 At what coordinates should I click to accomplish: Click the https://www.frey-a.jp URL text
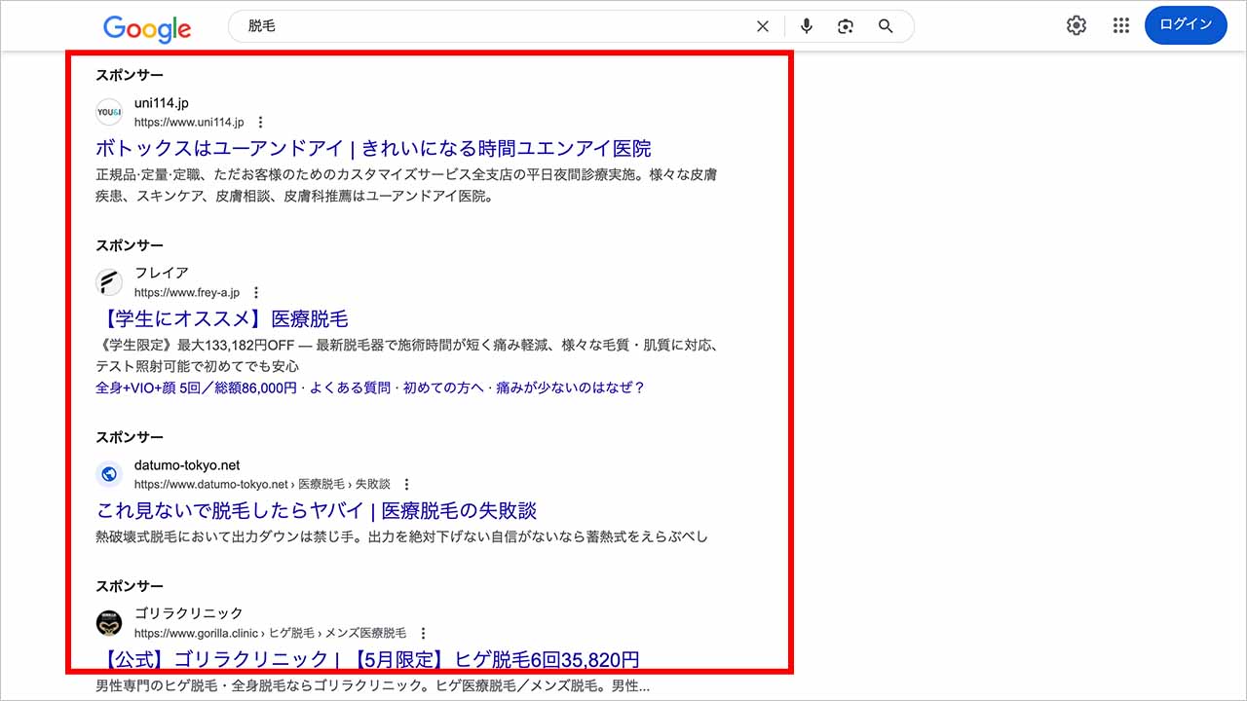187,292
